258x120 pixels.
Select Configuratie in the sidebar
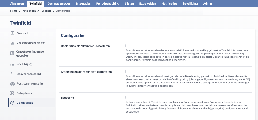click(31, 103)
